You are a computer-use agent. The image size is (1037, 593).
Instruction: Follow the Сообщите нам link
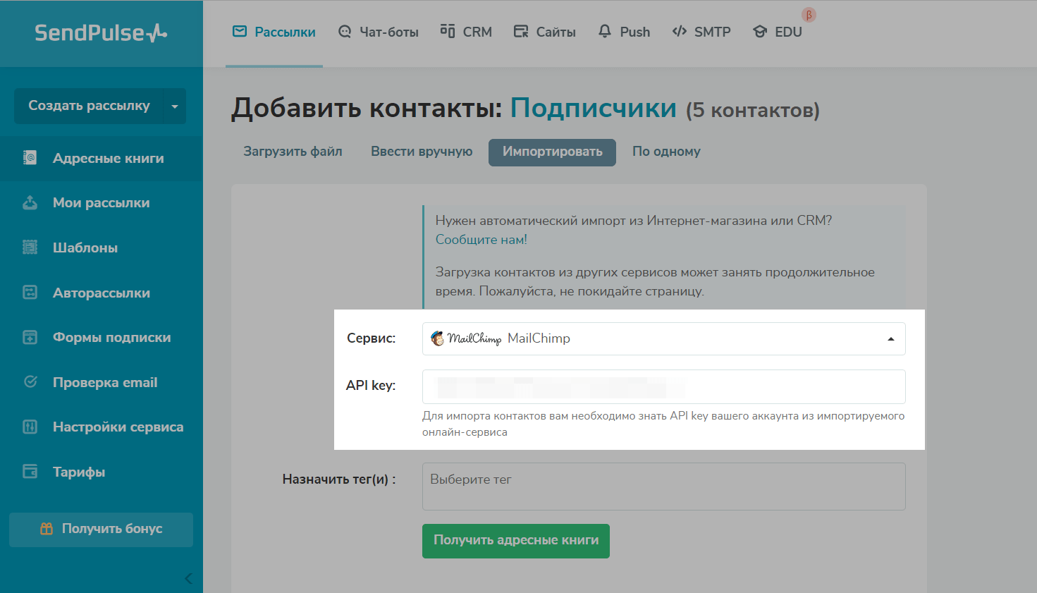pos(481,240)
